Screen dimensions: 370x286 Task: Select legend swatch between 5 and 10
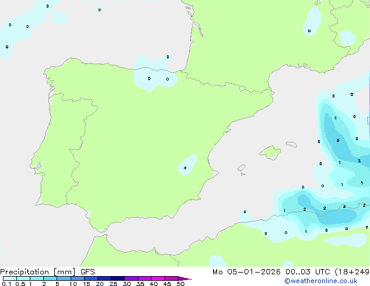click(64, 278)
